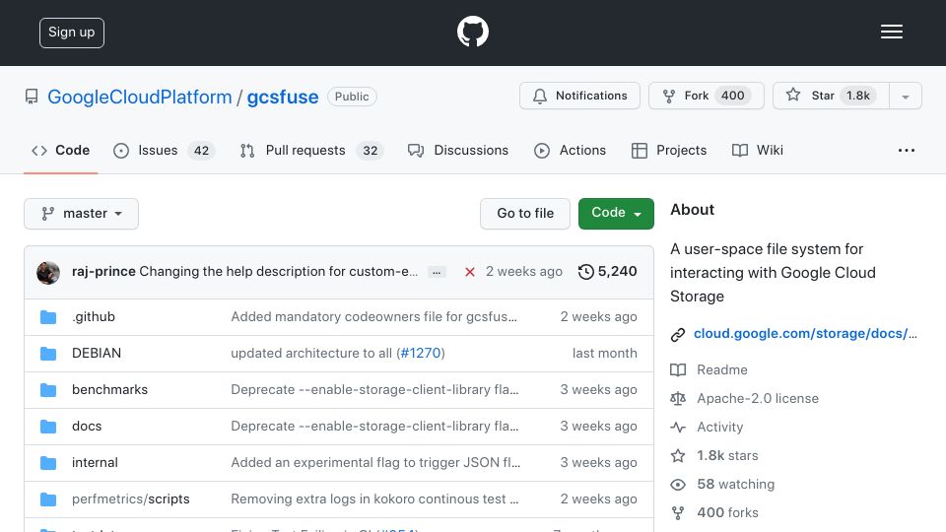
Task: Go to the Discussions tab
Action: (458, 150)
